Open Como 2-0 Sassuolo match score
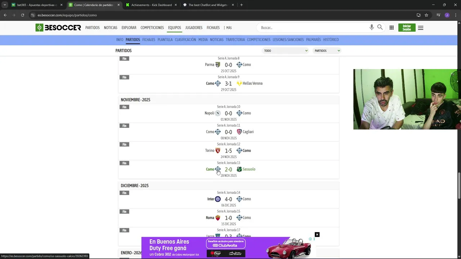The width and height of the screenshot is (461, 259). 228,169
